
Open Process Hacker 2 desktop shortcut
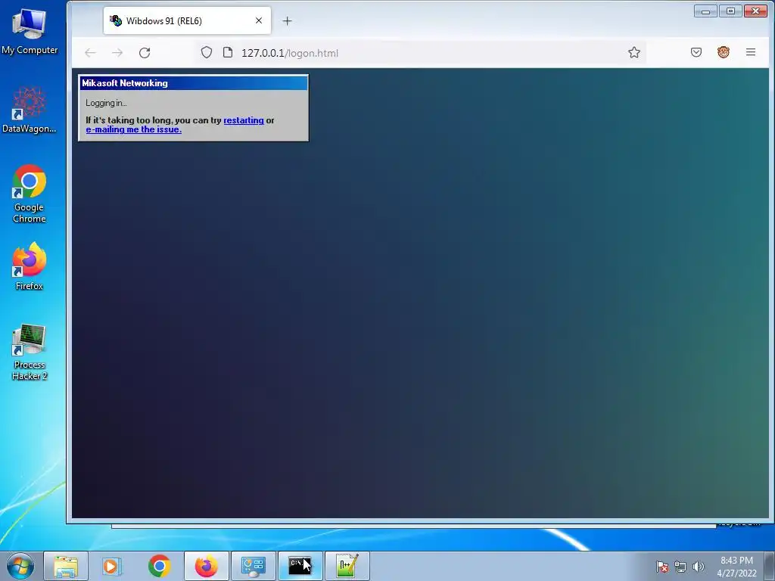pos(30,352)
